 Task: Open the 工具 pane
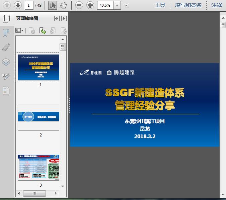click(160, 5)
